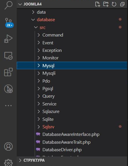
Task: Select the Mysql folder name
Action: click(x=49, y=66)
